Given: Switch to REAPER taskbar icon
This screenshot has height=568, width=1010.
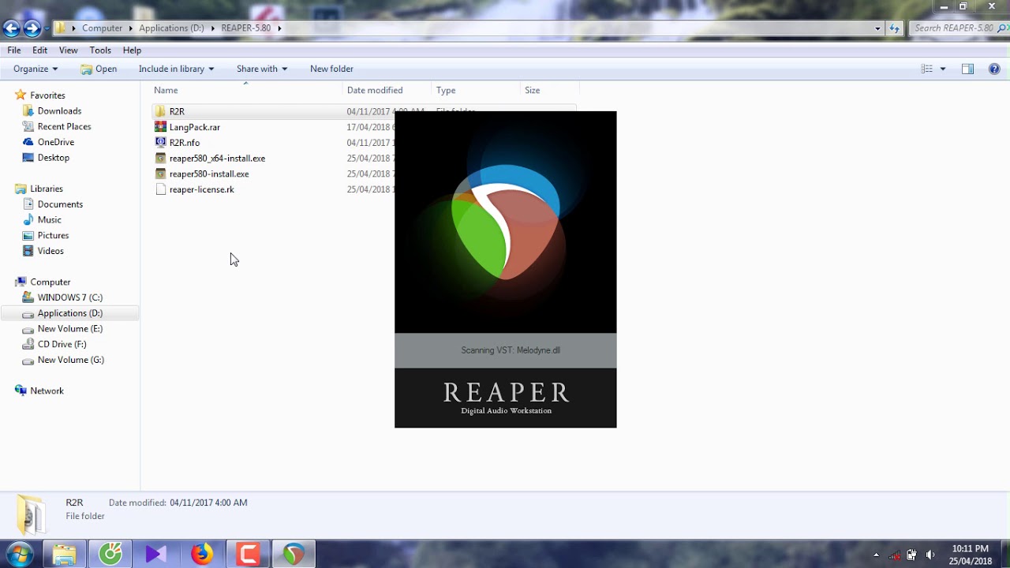Looking at the screenshot, I should point(294,555).
